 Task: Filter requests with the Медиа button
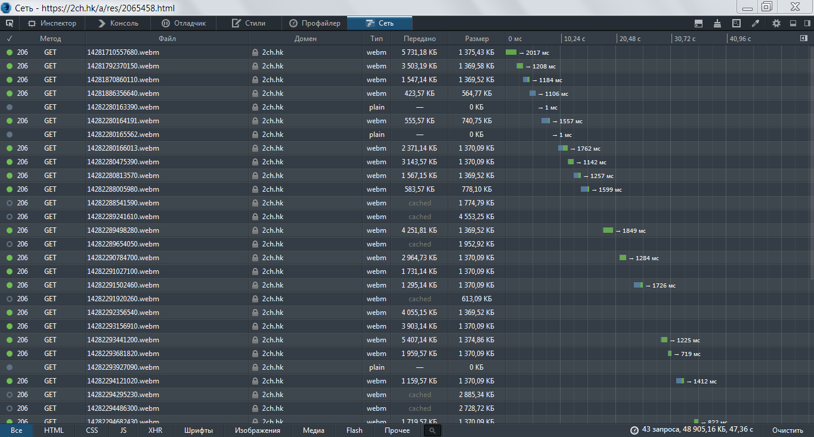click(313, 430)
